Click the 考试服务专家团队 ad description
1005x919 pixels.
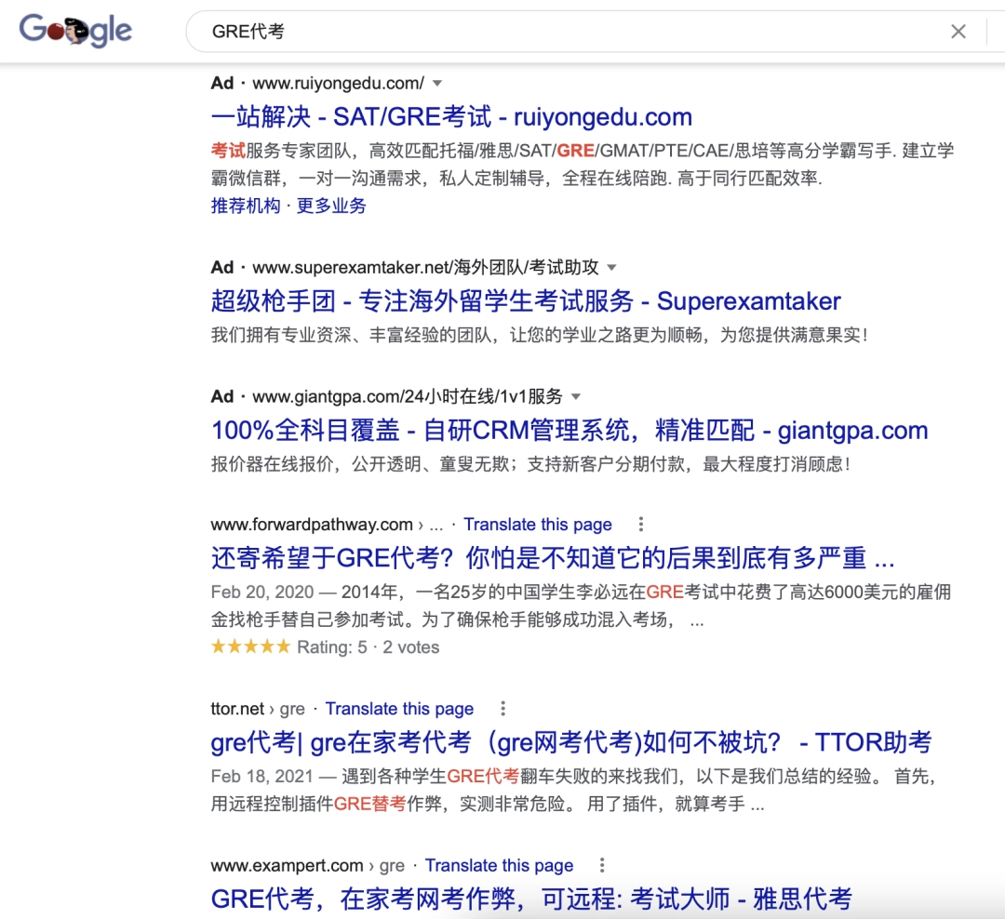coord(583,164)
